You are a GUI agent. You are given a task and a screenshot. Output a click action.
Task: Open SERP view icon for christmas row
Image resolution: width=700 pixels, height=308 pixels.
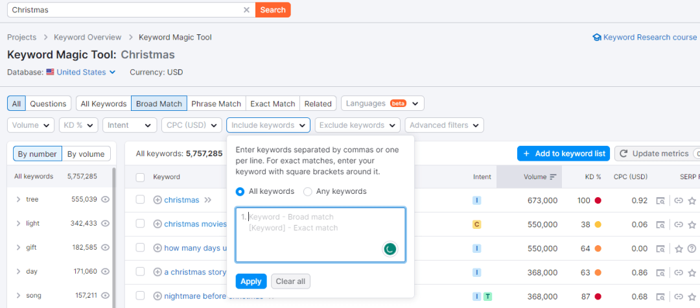[660, 200]
